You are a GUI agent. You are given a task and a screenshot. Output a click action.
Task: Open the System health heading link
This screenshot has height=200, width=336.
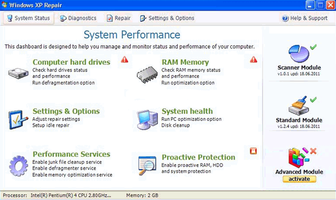pos(187,111)
